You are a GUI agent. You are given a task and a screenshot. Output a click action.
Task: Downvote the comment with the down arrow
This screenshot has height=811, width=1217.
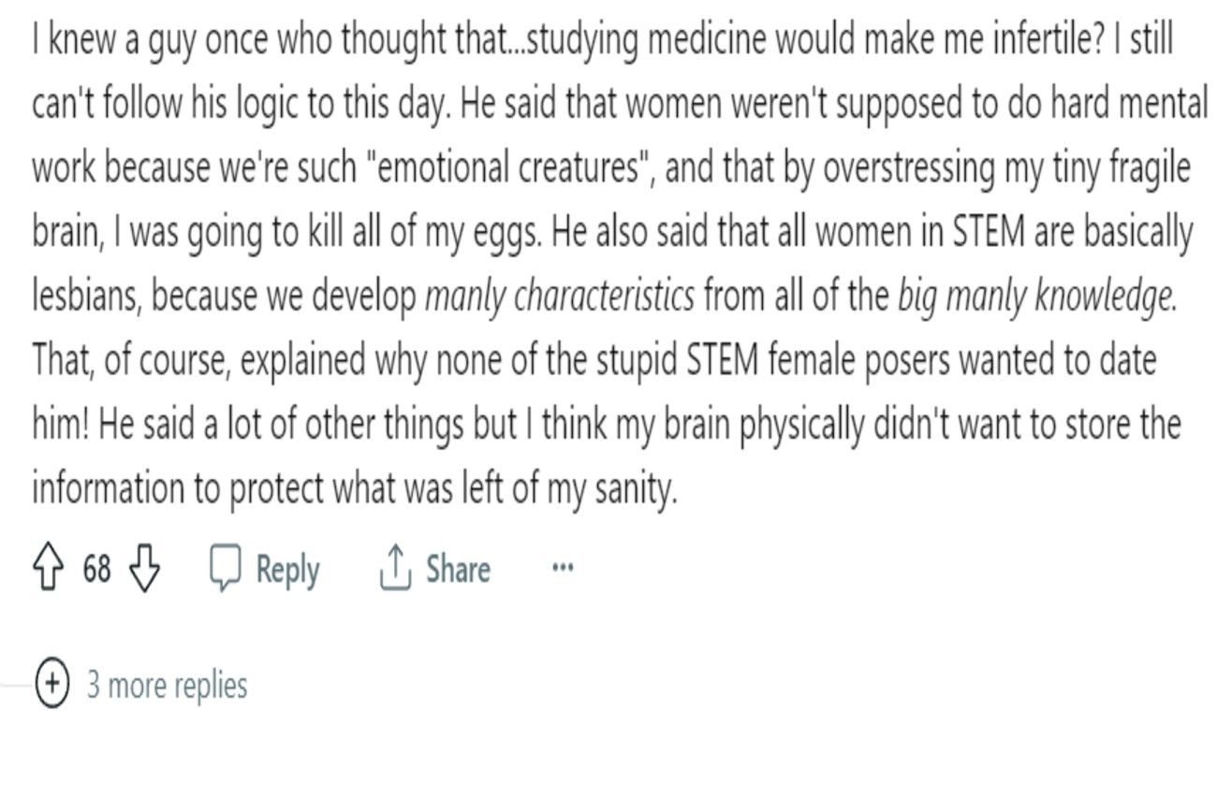point(143,569)
